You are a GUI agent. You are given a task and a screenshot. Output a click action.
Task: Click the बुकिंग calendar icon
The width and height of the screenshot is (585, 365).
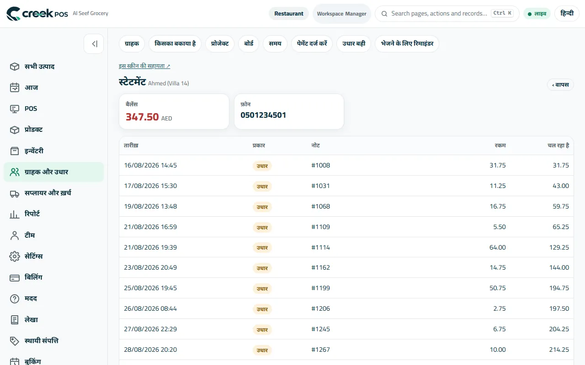pos(15,362)
